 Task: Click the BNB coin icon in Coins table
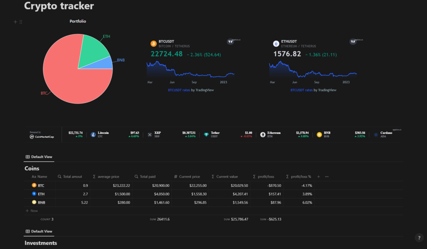click(x=34, y=202)
